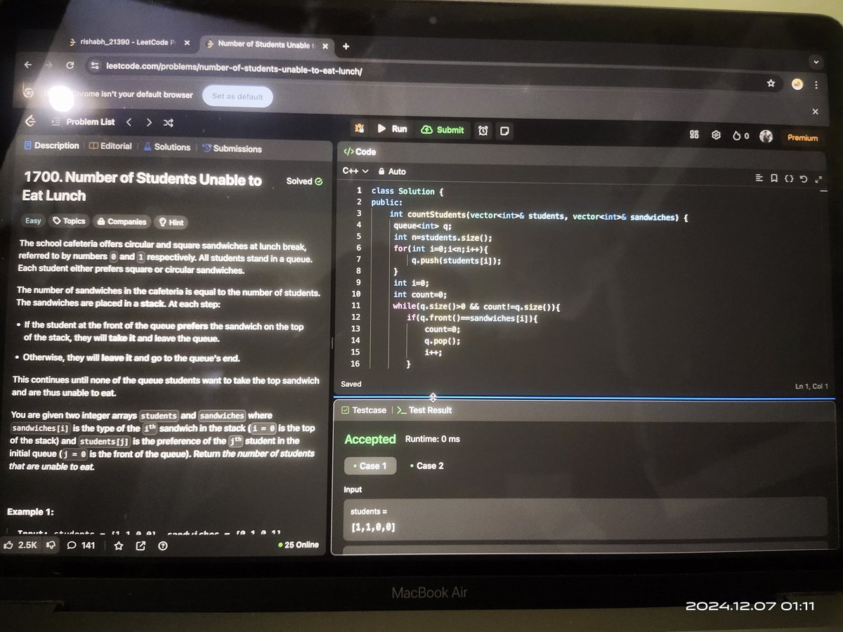Image resolution: width=843 pixels, height=632 pixels.
Task: View the streak flame counter
Action: point(740,136)
